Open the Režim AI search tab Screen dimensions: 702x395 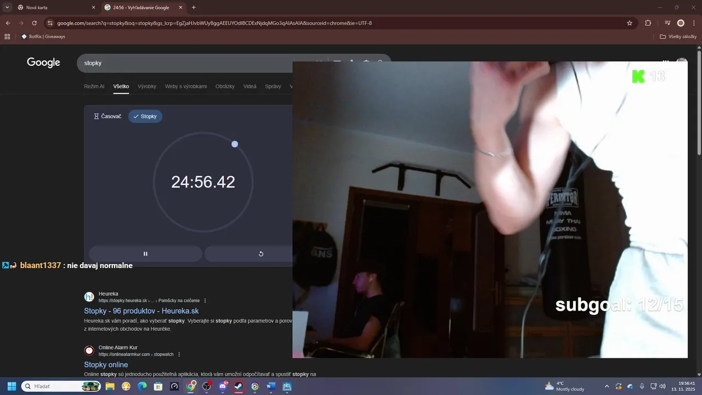[x=94, y=86]
